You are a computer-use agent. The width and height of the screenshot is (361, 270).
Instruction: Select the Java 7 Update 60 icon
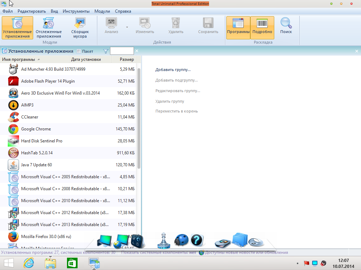[13, 165]
